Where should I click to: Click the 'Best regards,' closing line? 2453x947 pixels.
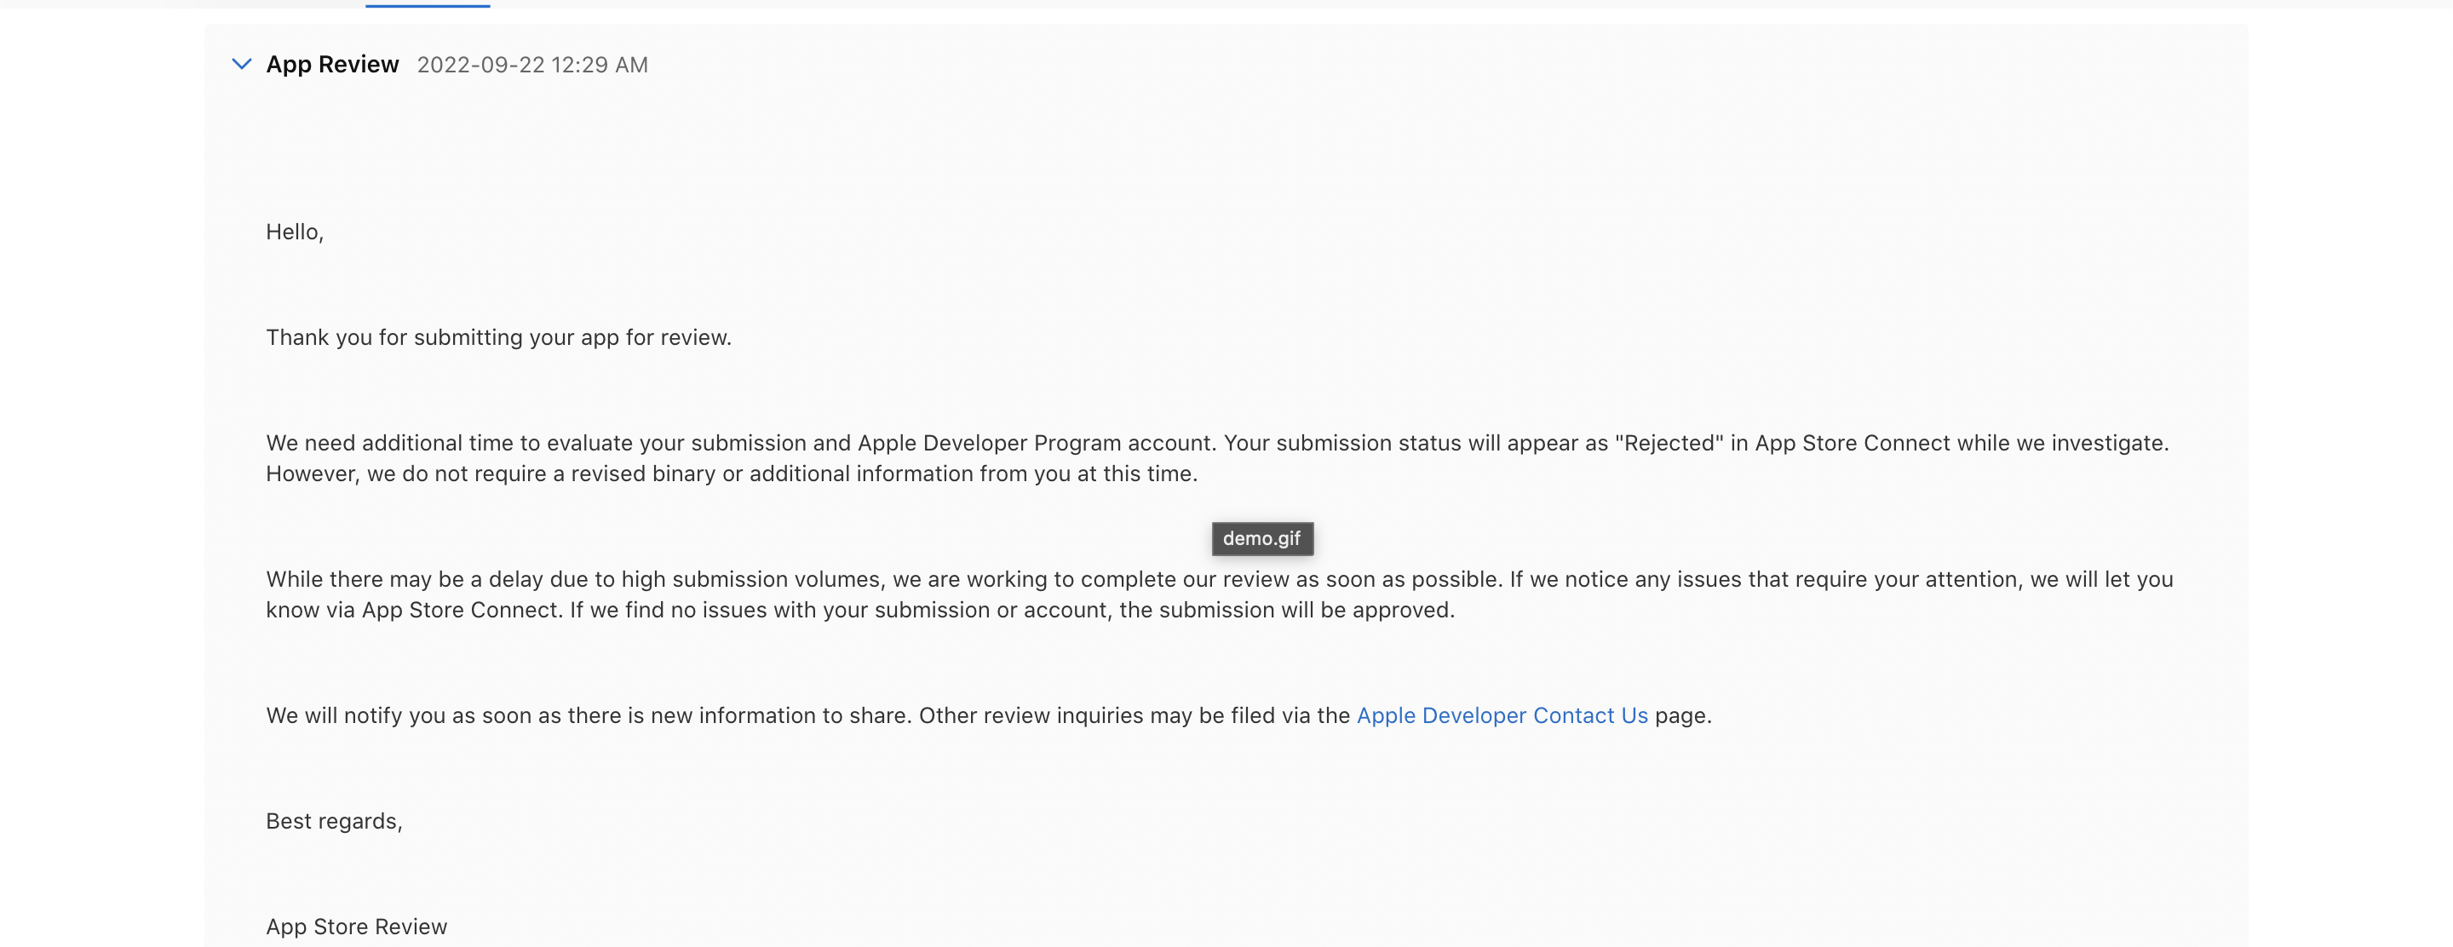pyautogui.click(x=333, y=821)
